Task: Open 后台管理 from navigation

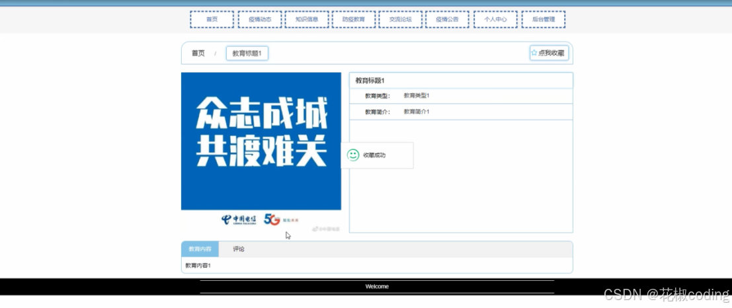Action: (544, 20)
